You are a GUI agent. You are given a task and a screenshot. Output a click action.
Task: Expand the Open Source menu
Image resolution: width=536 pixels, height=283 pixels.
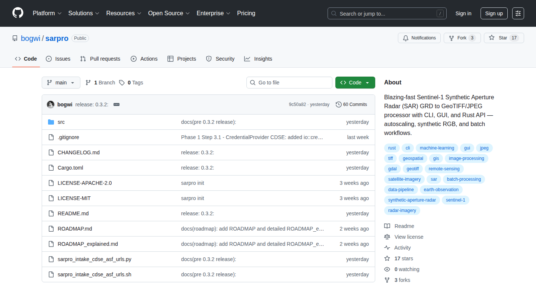169,13
